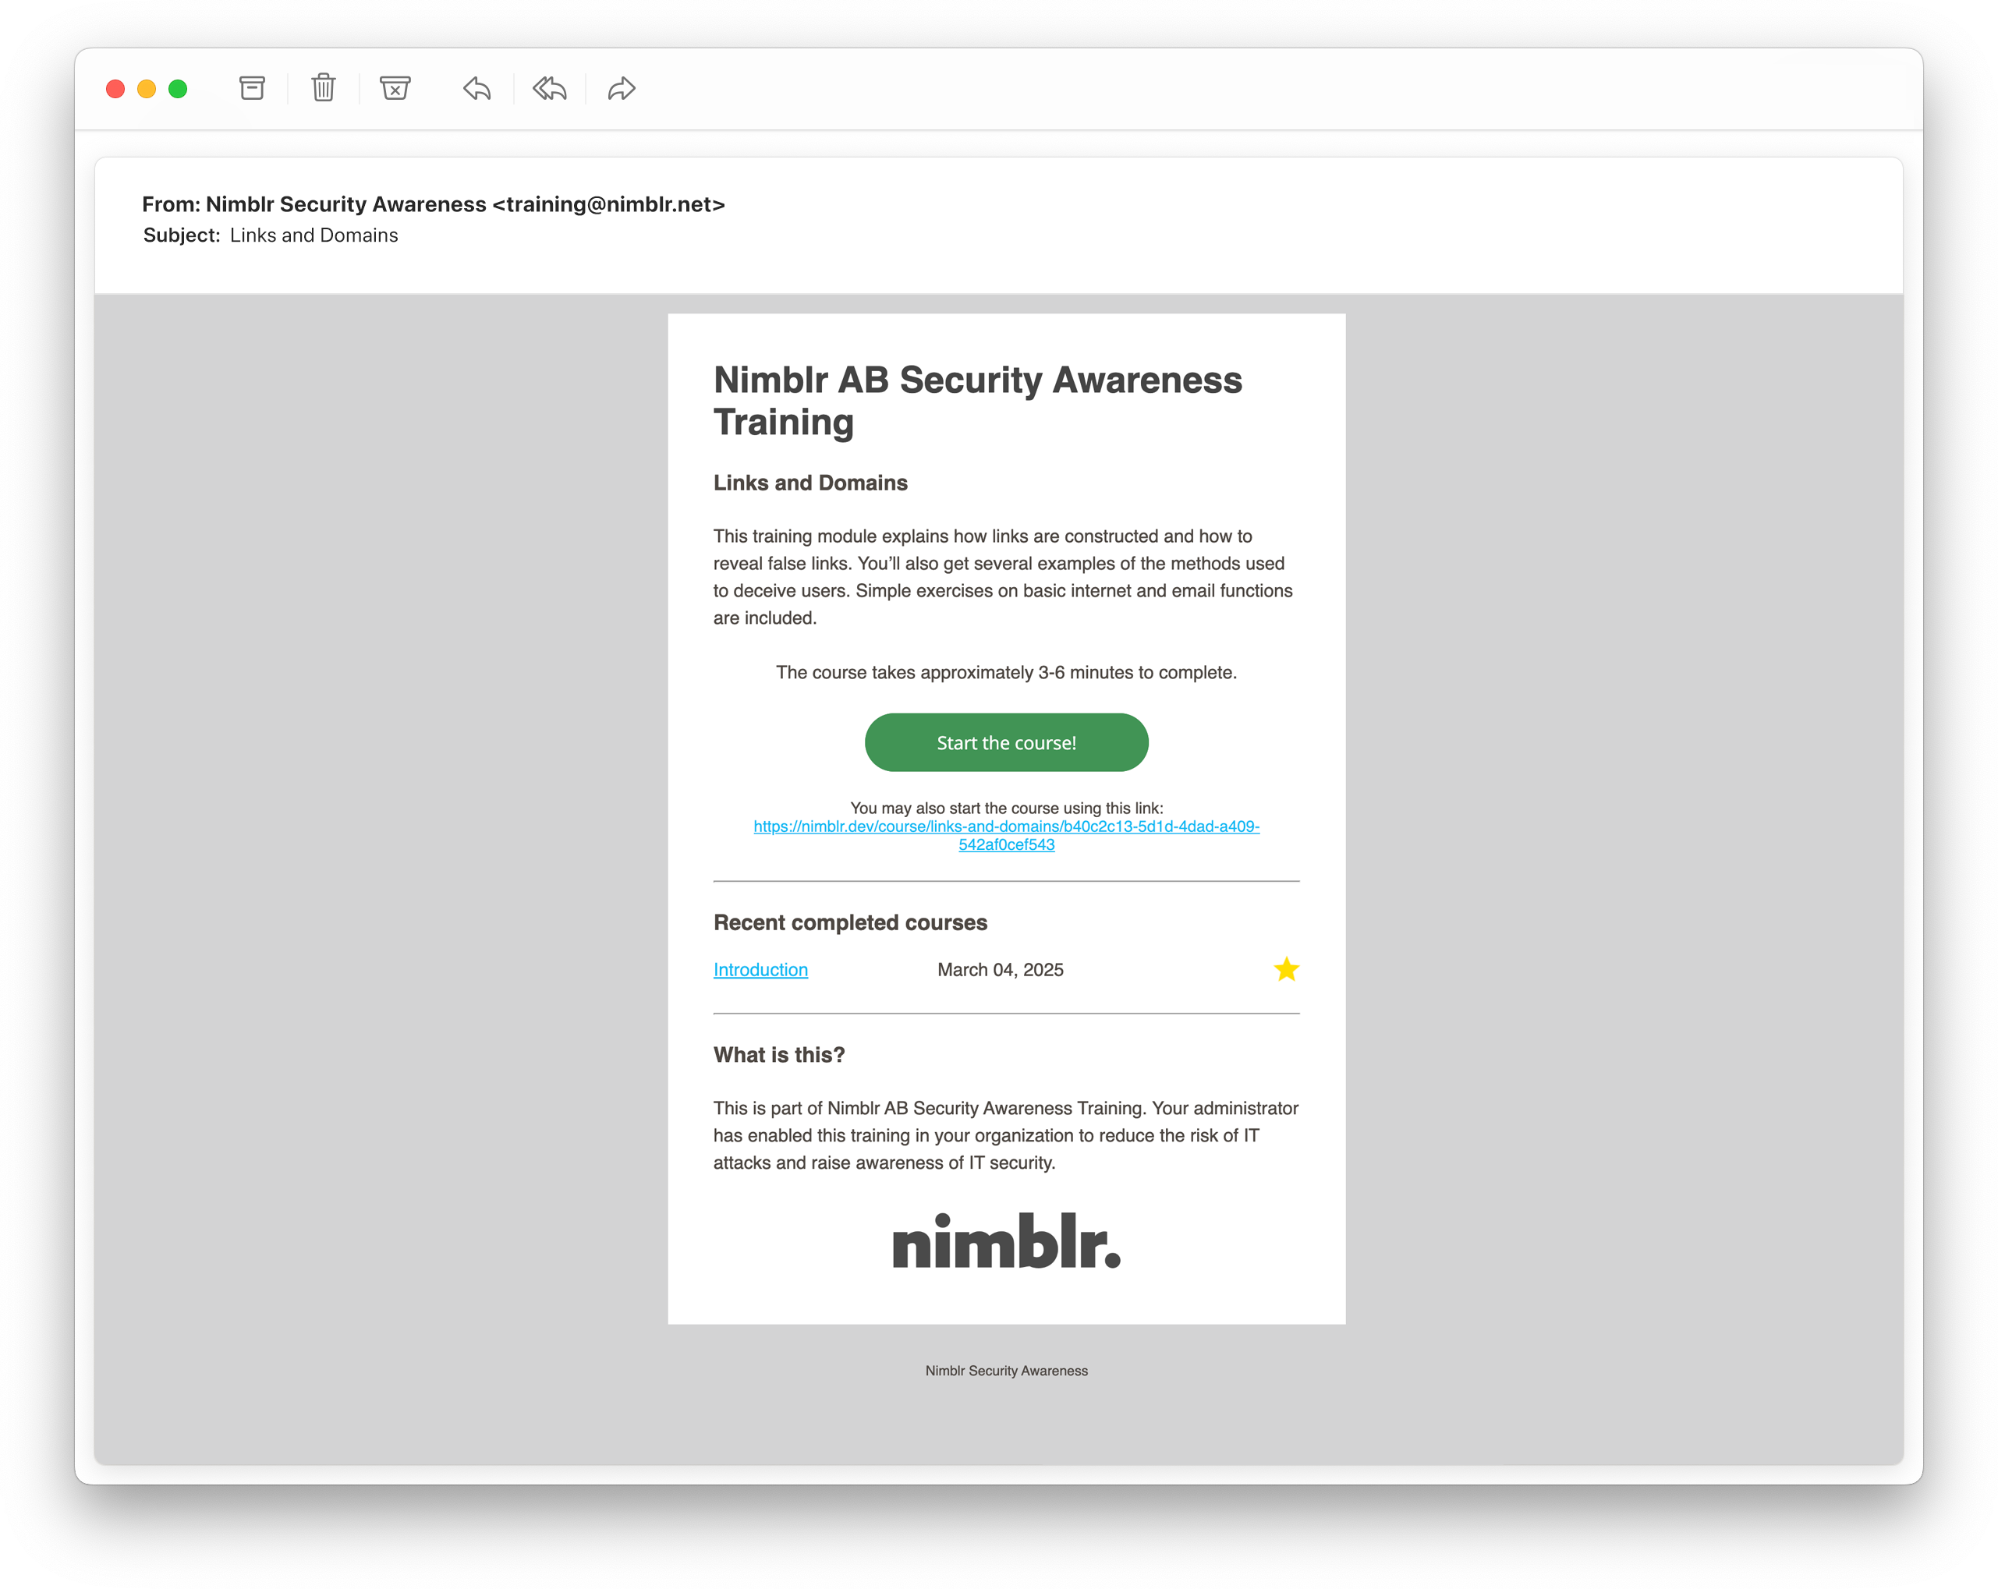Viewport: 1998px width, 1589px height.
Task: Click the Junk icon, the box with an X
Action: pyautogui.click(x=395, y=88)
